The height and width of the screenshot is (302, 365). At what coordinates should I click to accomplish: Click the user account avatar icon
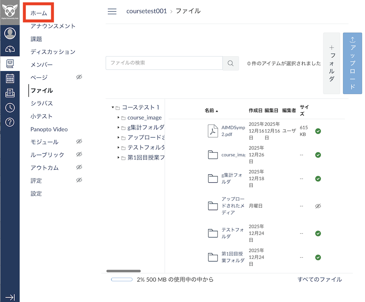pos(10,33)
